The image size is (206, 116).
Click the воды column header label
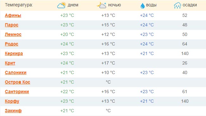click(x=151, y=5)
